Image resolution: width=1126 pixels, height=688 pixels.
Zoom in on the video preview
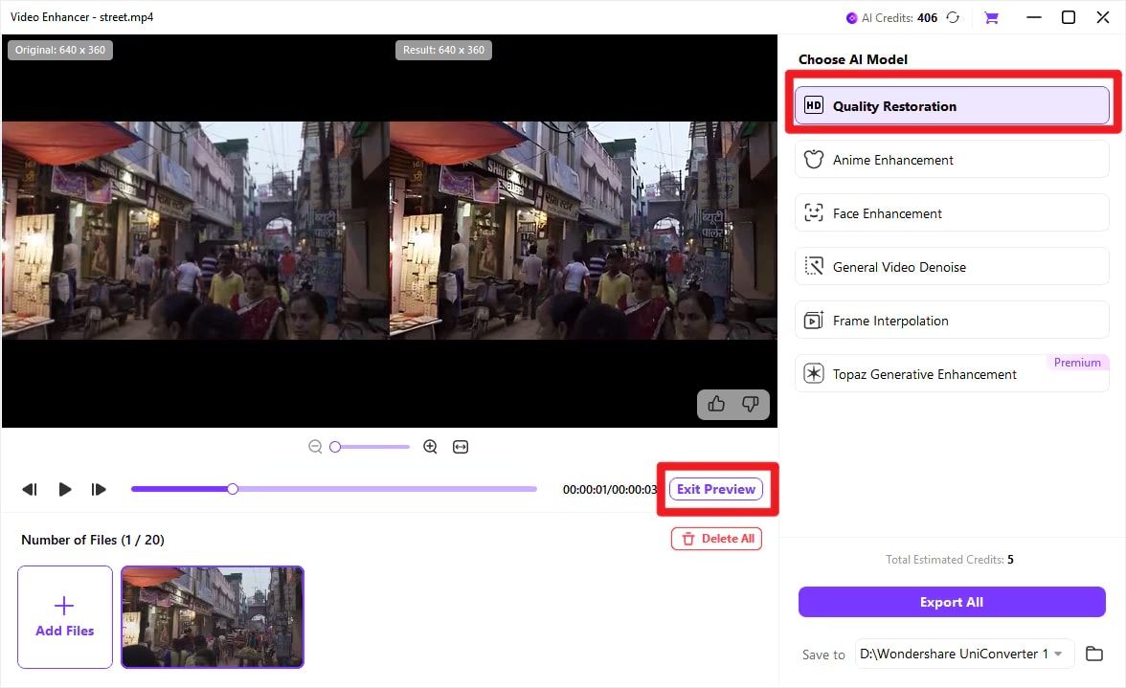coord(430,446)
